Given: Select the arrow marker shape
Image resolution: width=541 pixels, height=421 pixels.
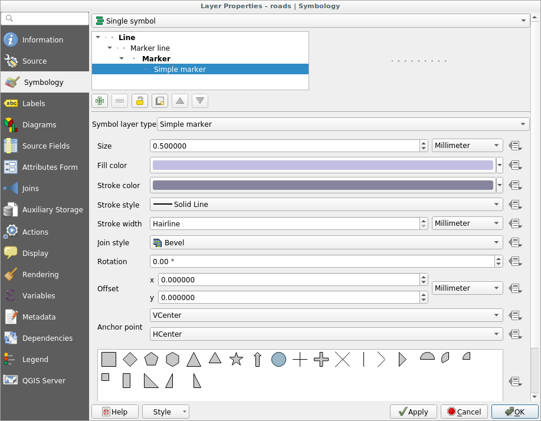Looking at the screenshot, I should pos(257,359).
